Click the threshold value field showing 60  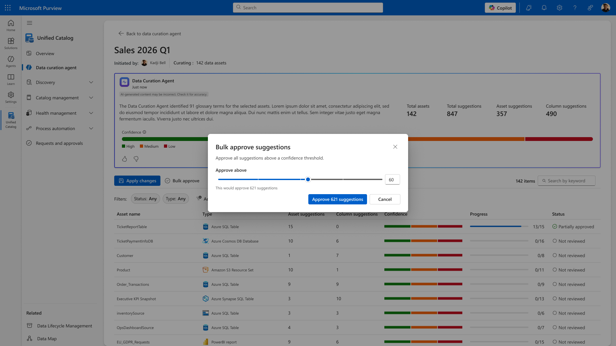click(392, 179)
